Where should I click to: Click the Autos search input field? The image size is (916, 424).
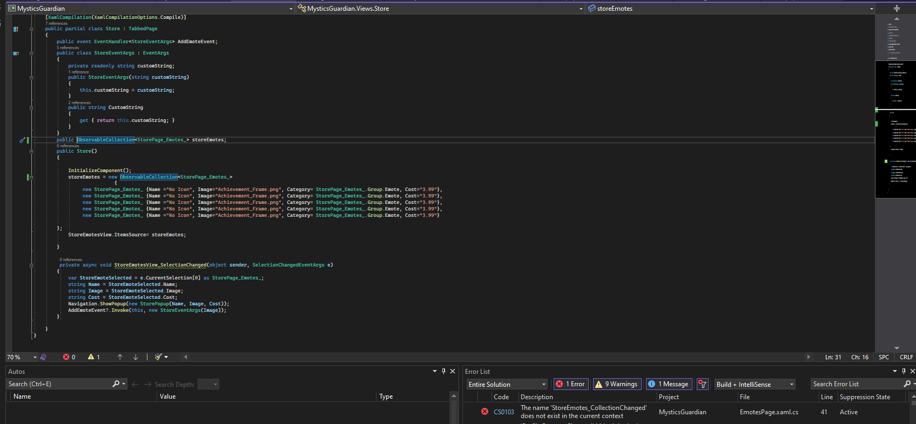click(x=59, y=384)
